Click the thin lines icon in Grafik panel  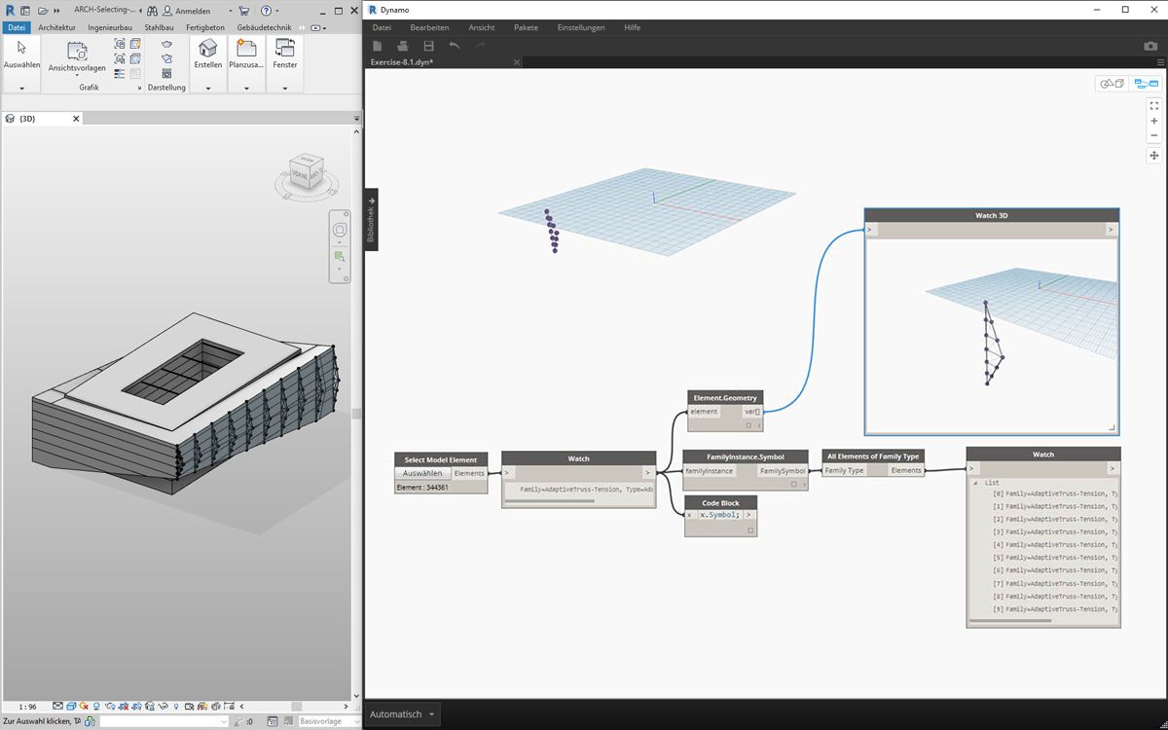(x=120, y=73)
